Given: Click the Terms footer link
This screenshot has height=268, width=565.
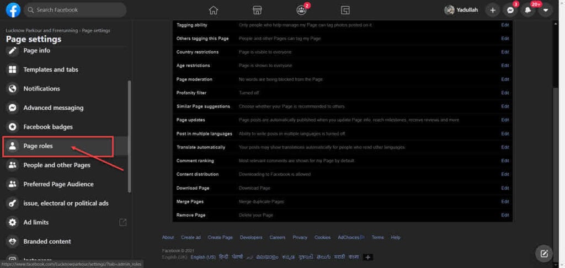Looking at the screenshot, I should (377, 237).
